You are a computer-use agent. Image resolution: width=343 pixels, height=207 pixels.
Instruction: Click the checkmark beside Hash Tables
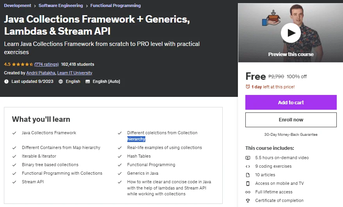pos(120,156)
